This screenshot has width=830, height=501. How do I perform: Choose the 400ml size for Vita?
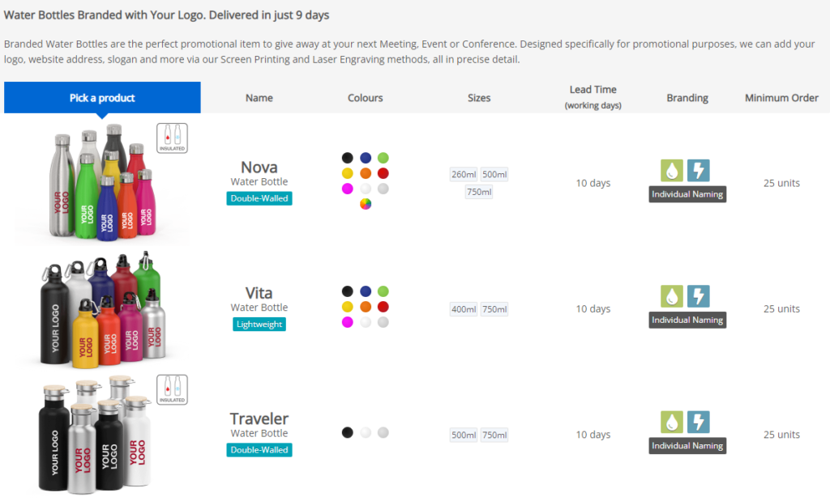click(464, 309)
